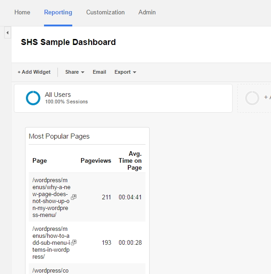Open the Admin tab

[x=147, y=13]
